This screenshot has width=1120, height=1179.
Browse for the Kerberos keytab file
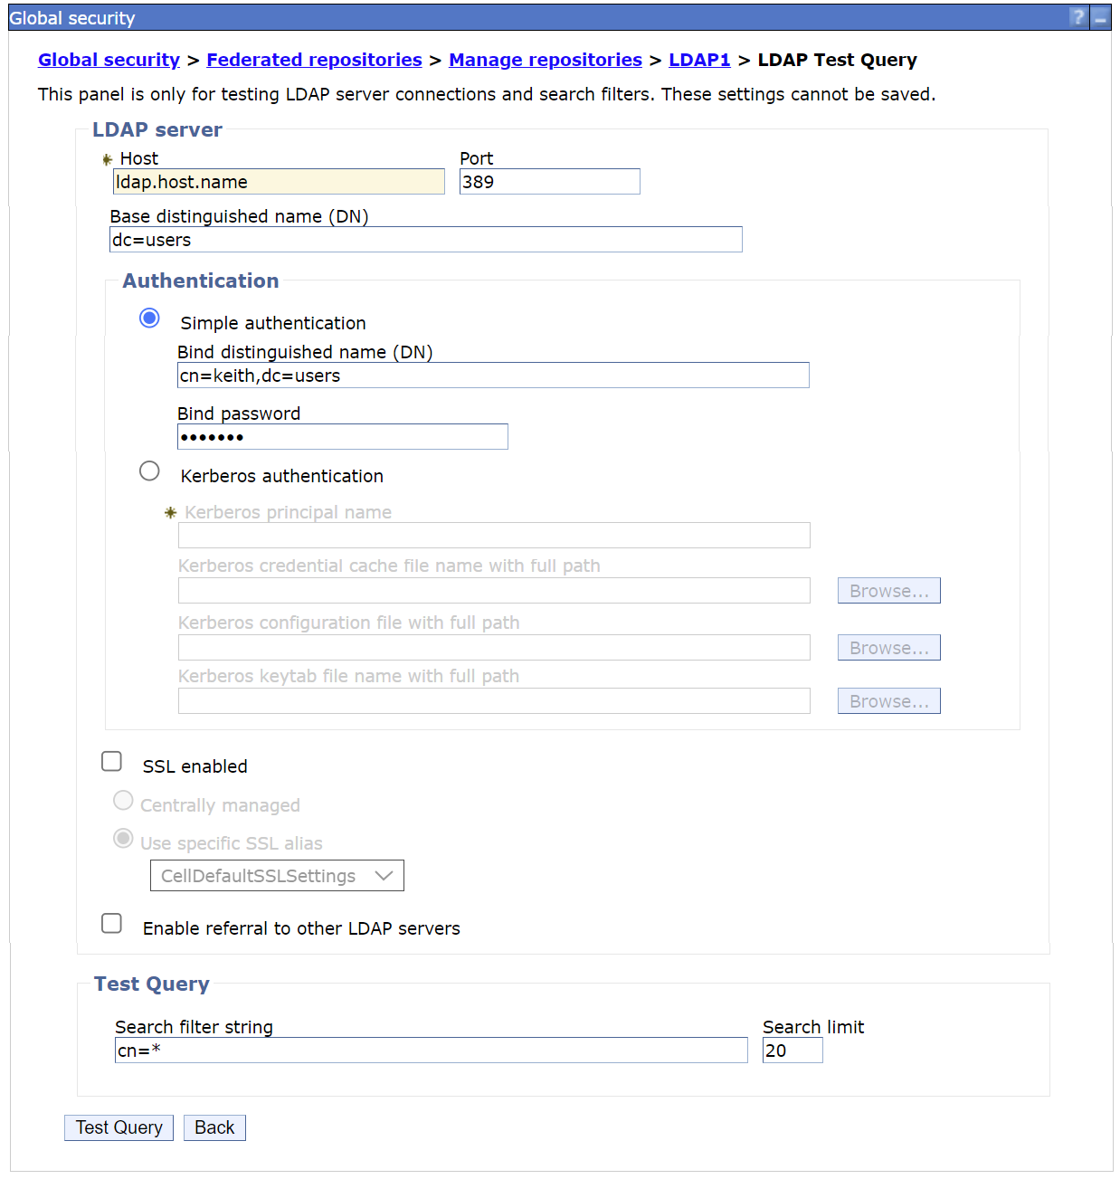click(887, 700)
